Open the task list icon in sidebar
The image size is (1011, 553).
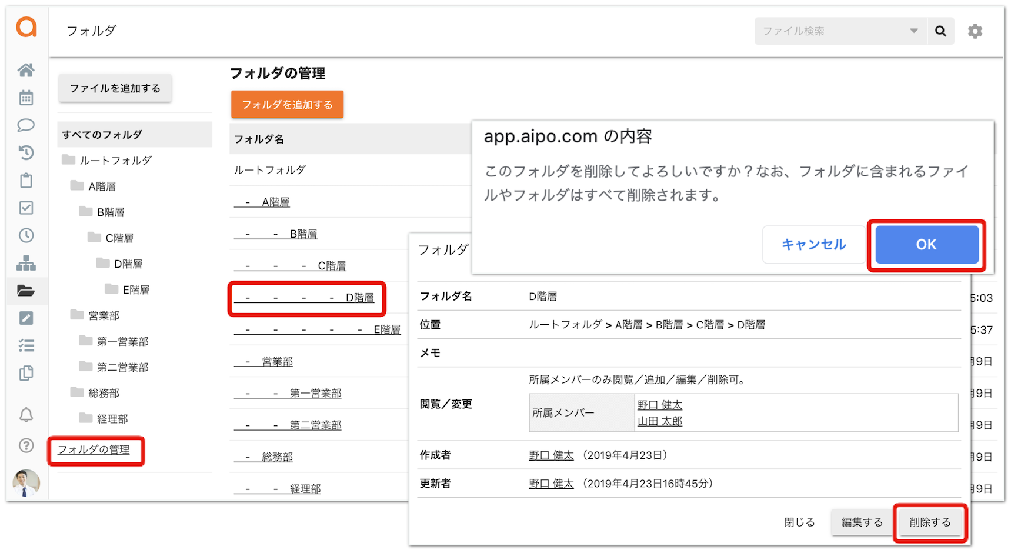coord(26,345)
